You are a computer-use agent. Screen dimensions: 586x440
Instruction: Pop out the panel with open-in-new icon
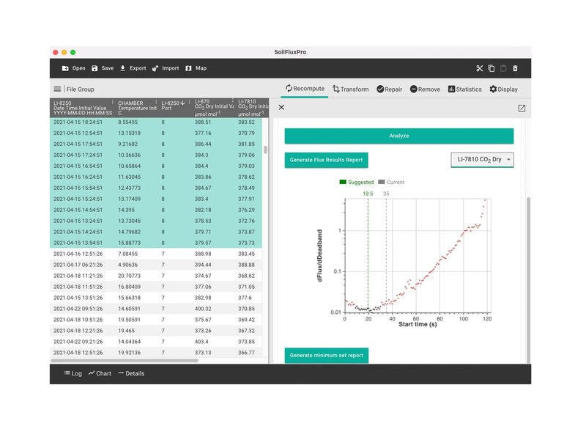(x=522, y=108)
